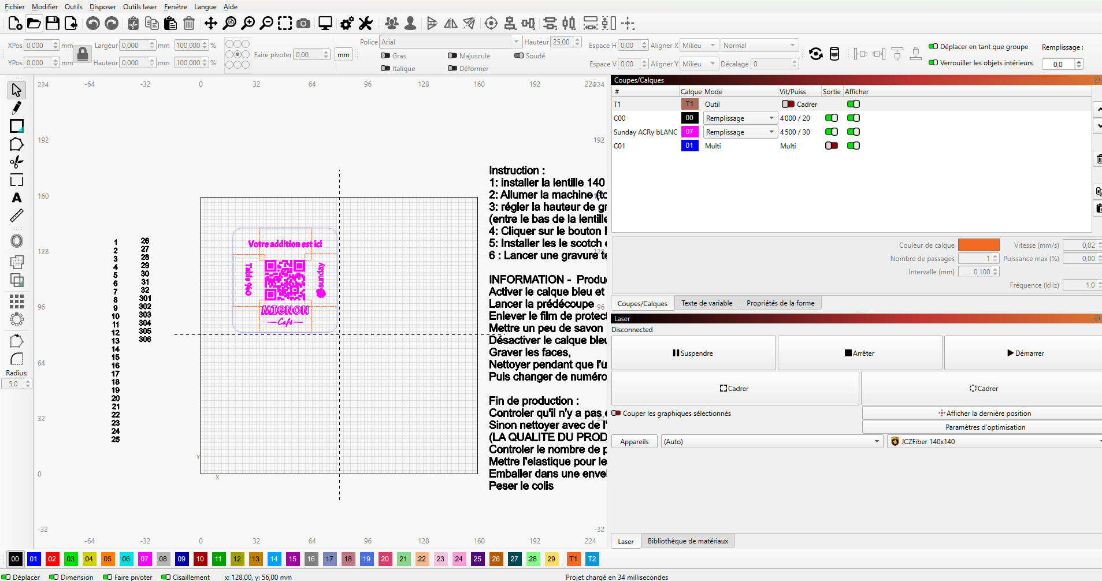Select the rectangle drawing tool
This screenshot has height=581, width=1102.
pos(17,126)
